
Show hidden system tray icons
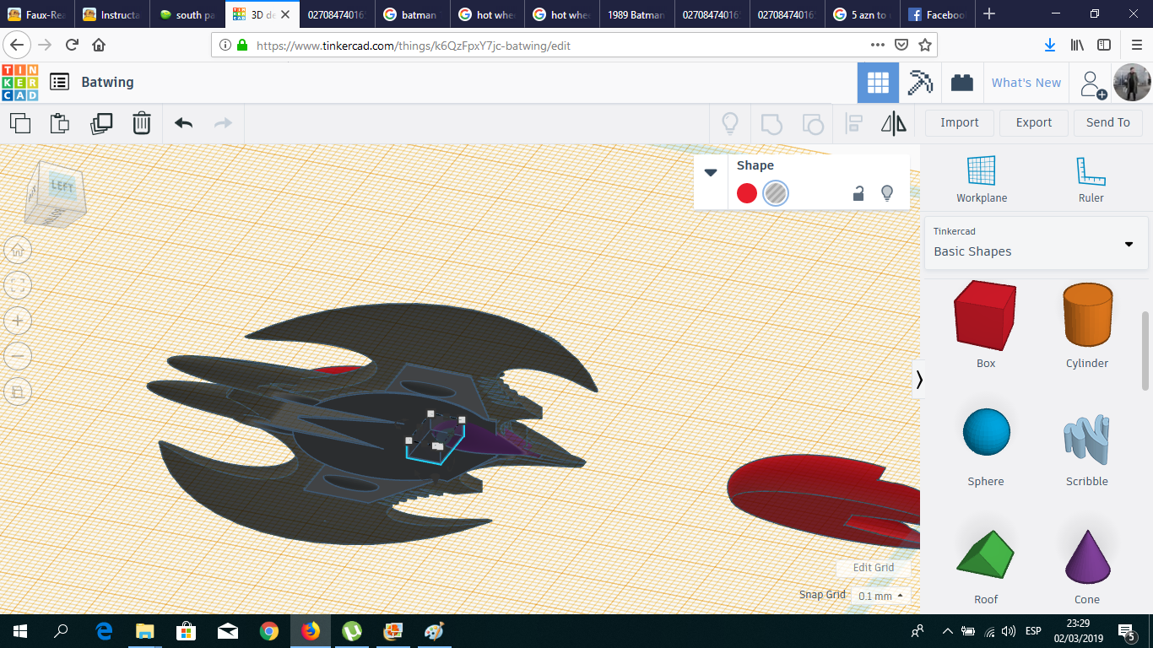[x=947, y=631]
